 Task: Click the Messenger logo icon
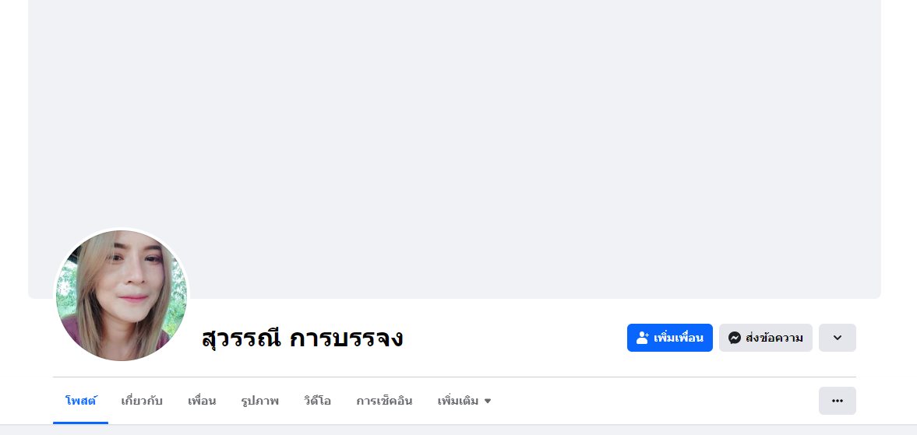(734, 338)
